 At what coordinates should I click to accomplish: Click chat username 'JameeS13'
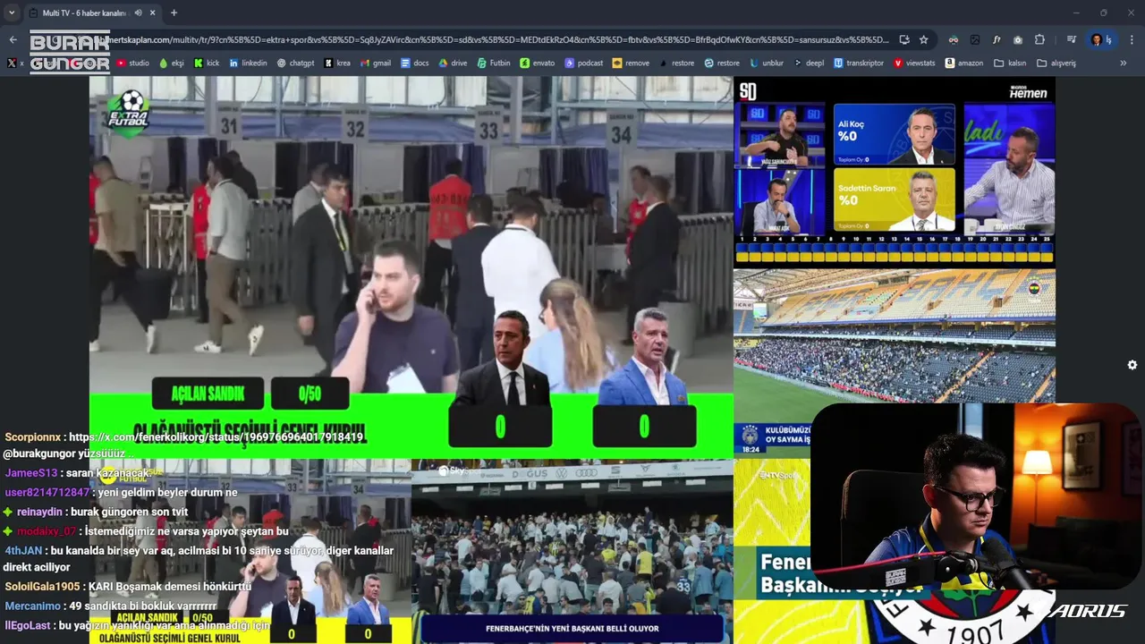click(31, 472)
